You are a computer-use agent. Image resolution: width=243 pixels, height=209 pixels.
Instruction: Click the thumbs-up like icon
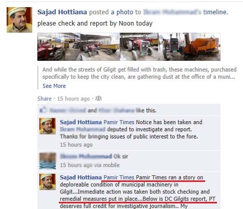pos(43,110)
